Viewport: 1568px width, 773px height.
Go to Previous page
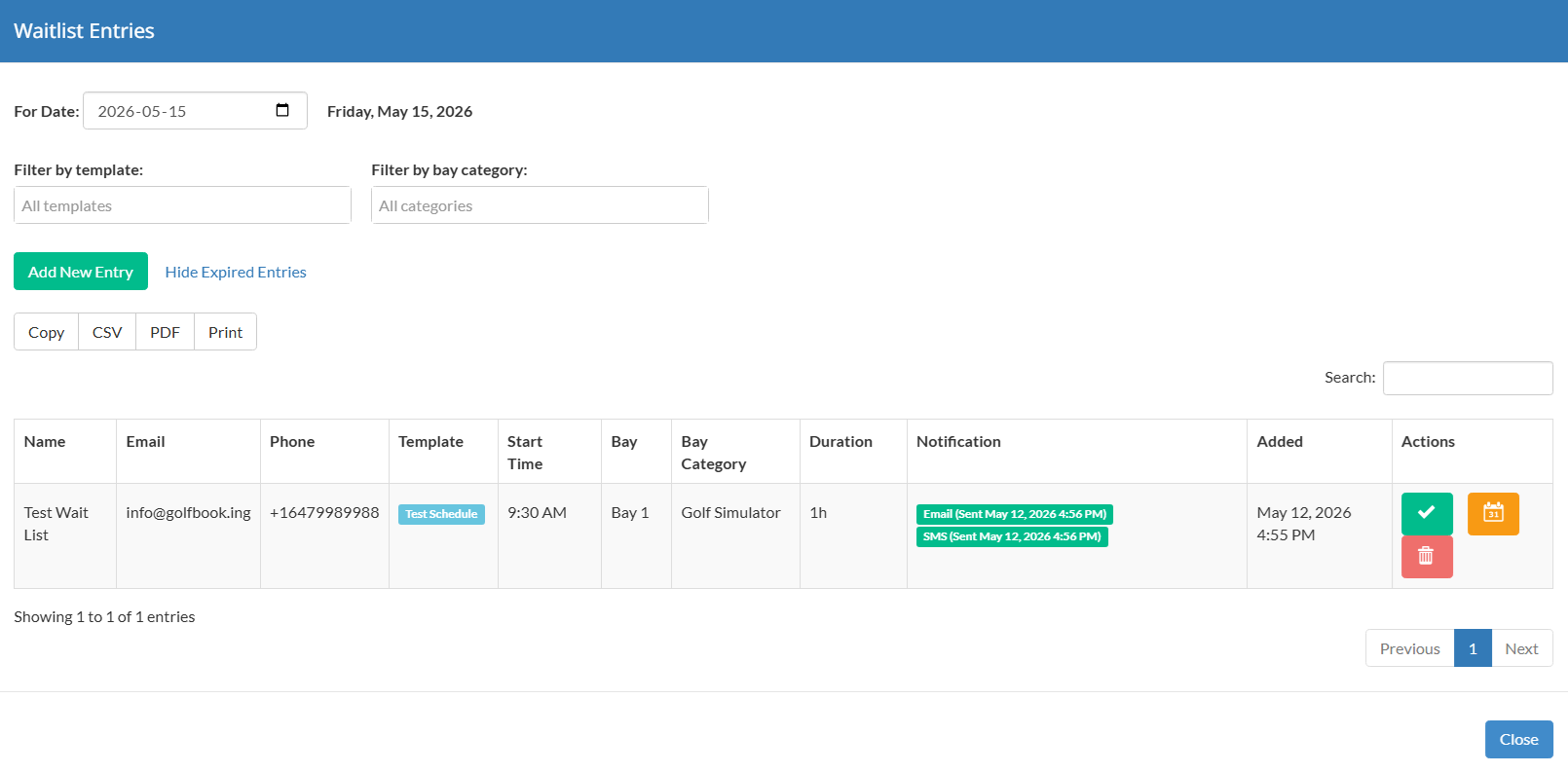click(1409, 648)
